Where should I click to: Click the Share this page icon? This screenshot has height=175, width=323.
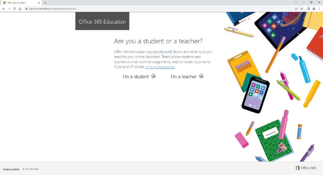[296, 9]
